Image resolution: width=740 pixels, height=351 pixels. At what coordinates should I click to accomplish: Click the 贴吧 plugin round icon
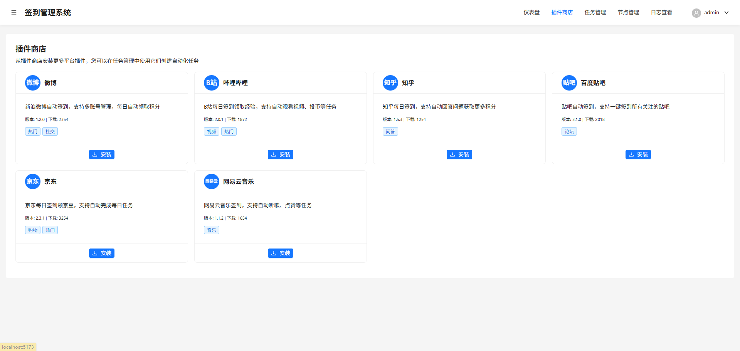[569, 83]
